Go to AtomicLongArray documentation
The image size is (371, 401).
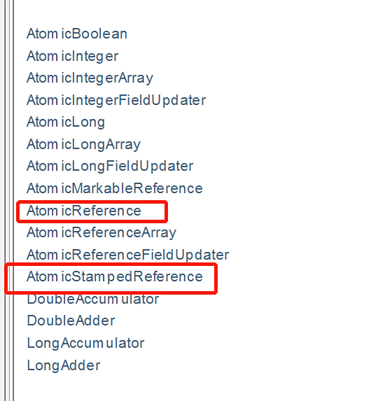(x=84, y=144)
